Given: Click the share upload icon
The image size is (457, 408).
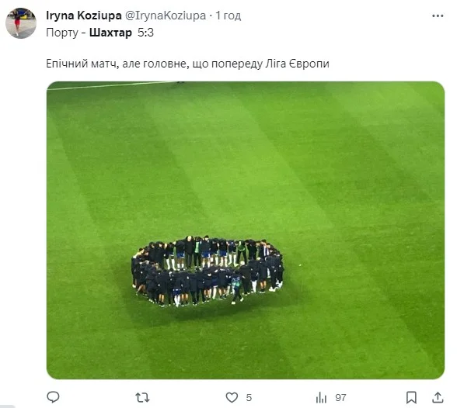Looking at the screenshot, I should coord(438,397).
